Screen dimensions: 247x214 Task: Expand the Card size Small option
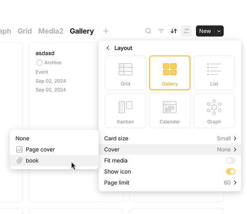[x=170, y=139]
